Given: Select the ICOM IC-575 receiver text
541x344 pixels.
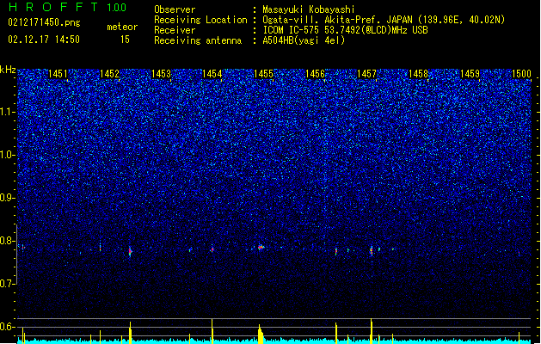Looking at the screenshot, I should (345, 30).
